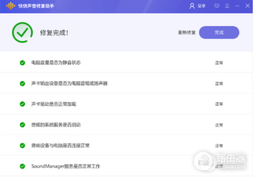Image resolution: width=253 pixels, height=178 pixels.
Task: Select the 电脑音量是否为静音状态 item text
Action: (x=56, y=63)
